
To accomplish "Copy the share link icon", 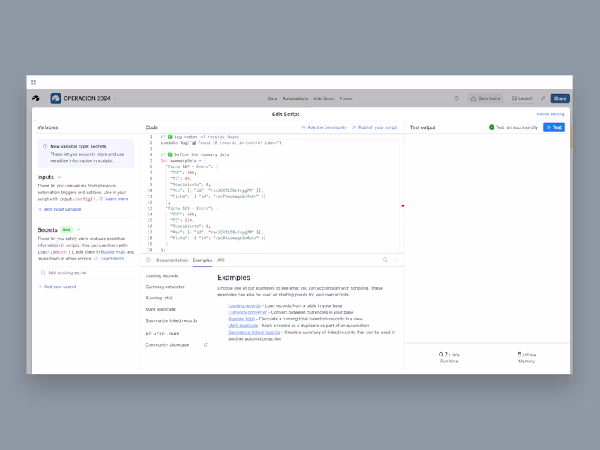I will click(542, 98).
